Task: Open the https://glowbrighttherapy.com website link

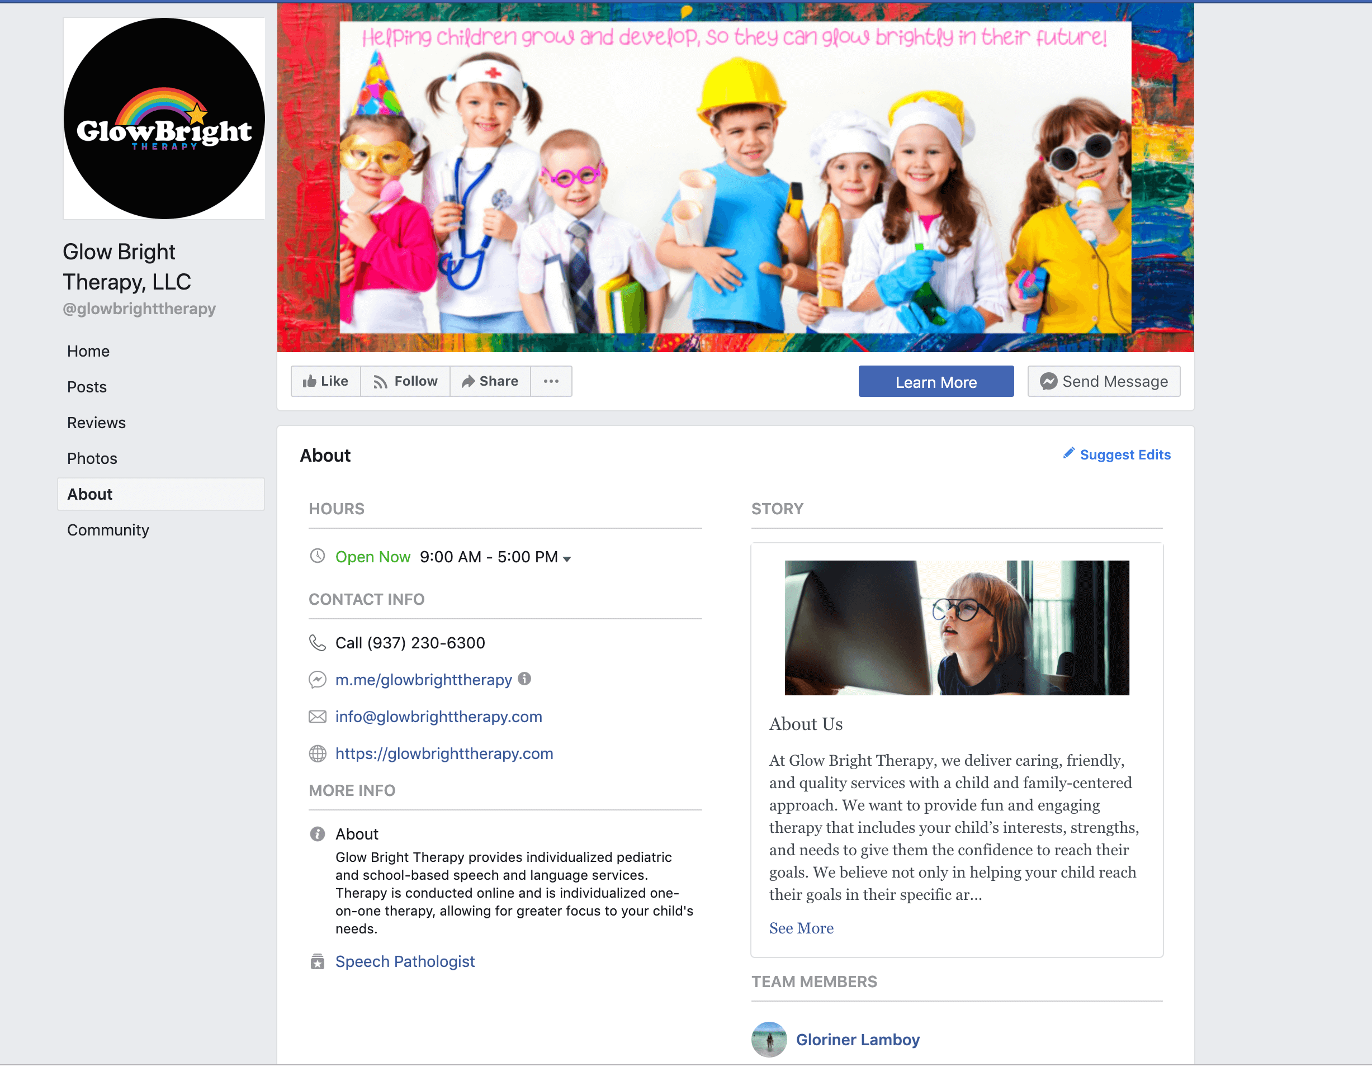Action: [x=444, y=754]
